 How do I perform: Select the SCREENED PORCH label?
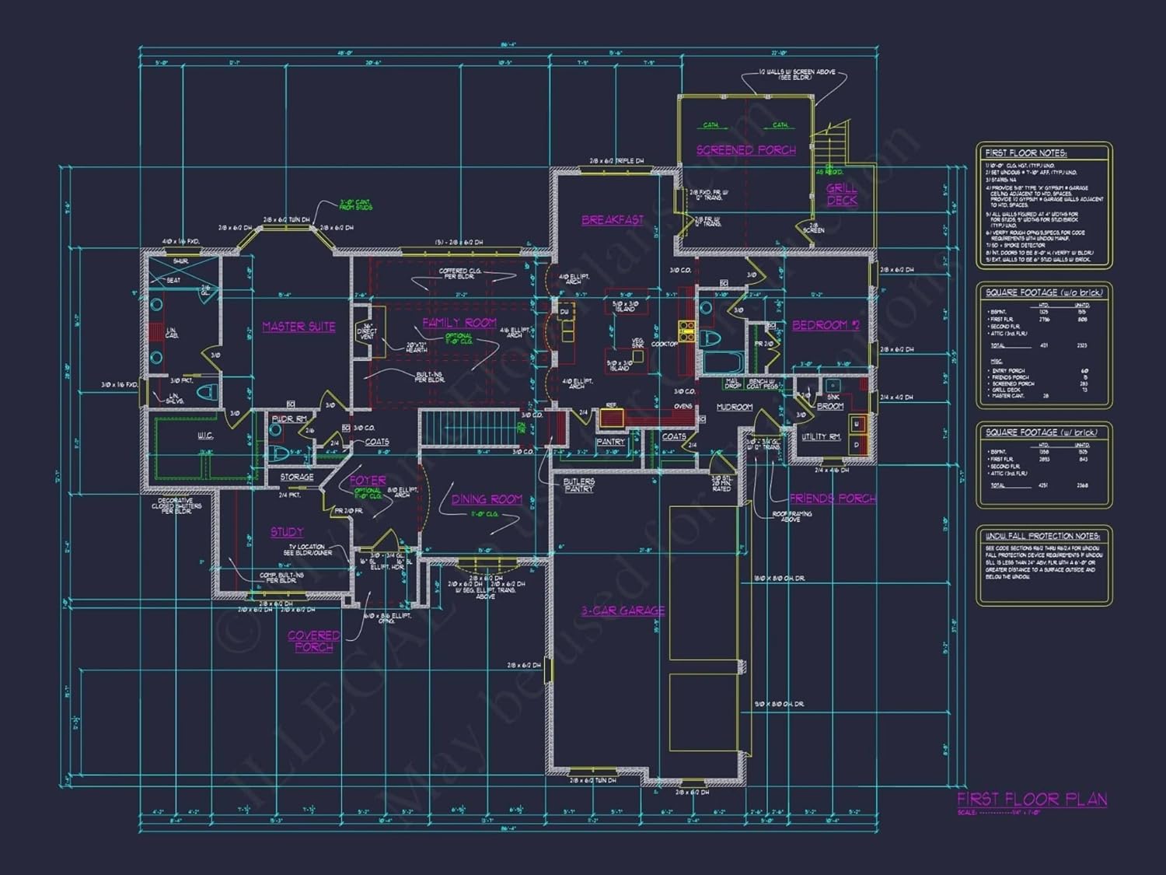coord(745,150)
